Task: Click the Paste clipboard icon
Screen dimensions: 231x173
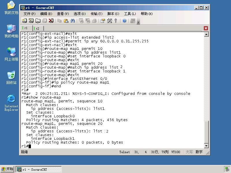Action: tap(66, 21)
